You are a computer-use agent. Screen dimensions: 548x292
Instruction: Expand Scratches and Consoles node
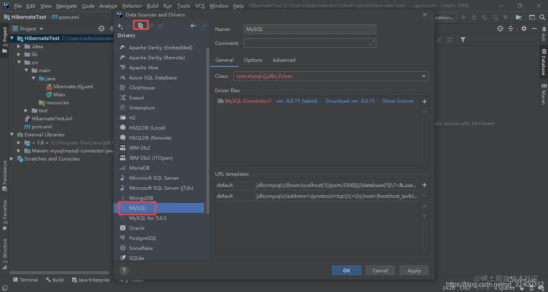(x=12, y=159)
